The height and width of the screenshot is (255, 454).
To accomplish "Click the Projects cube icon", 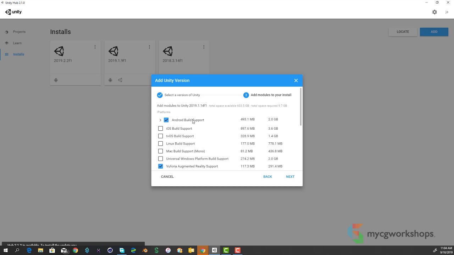I will point(6,32).
